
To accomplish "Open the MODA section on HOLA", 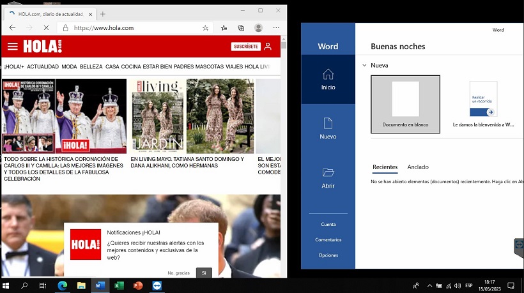I will 69,67.
